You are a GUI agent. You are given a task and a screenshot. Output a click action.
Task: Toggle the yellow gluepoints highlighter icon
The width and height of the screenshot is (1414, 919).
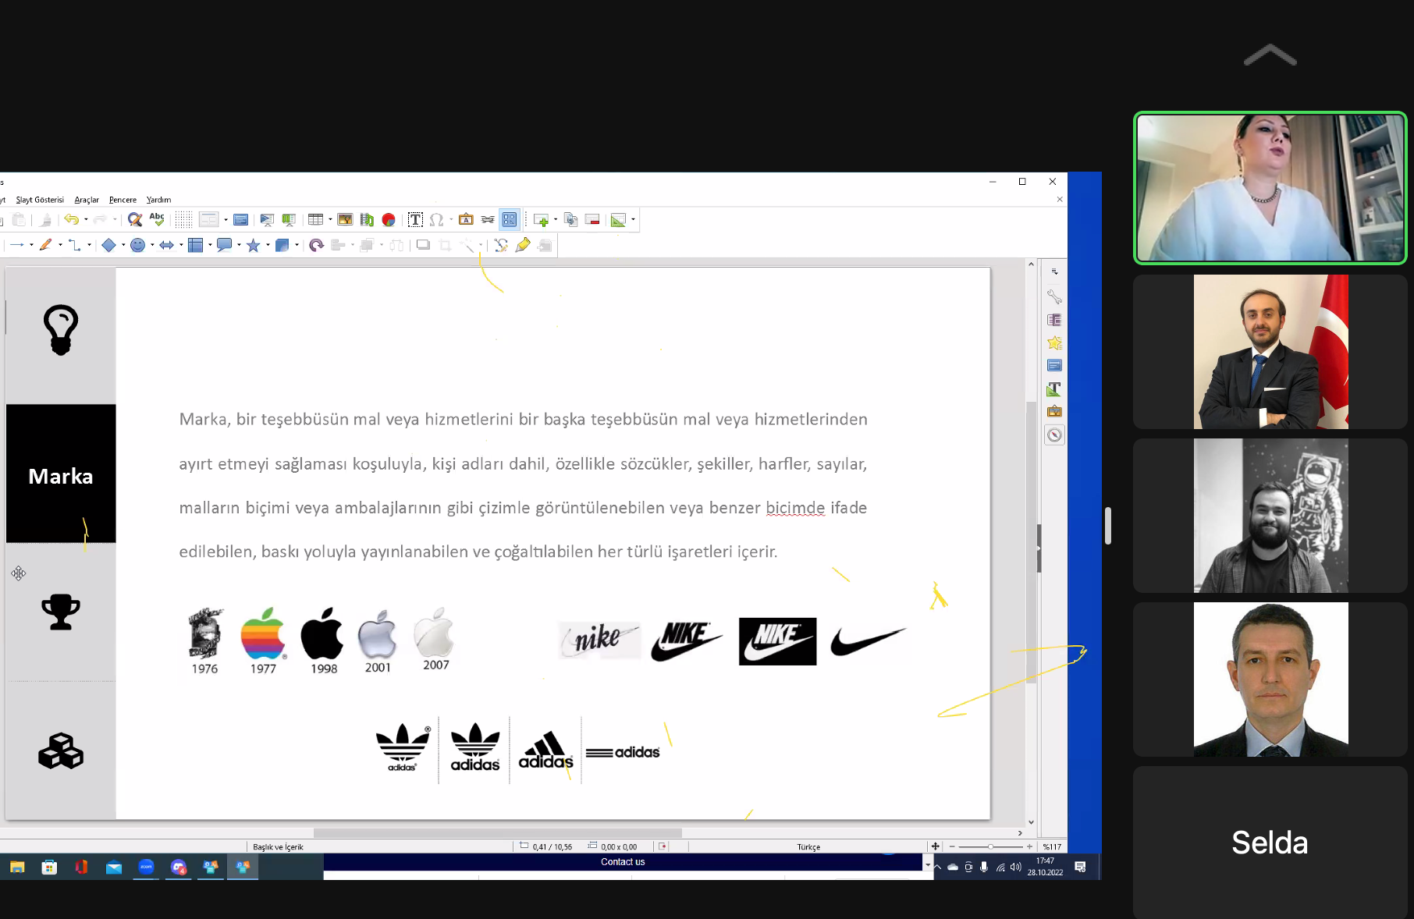point(523,245)
